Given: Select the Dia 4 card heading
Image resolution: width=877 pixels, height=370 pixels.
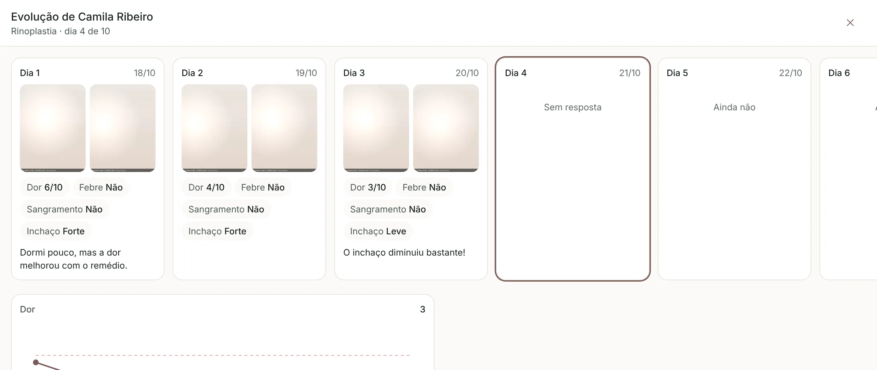Looking at the screenshot, I should point(516,73).
